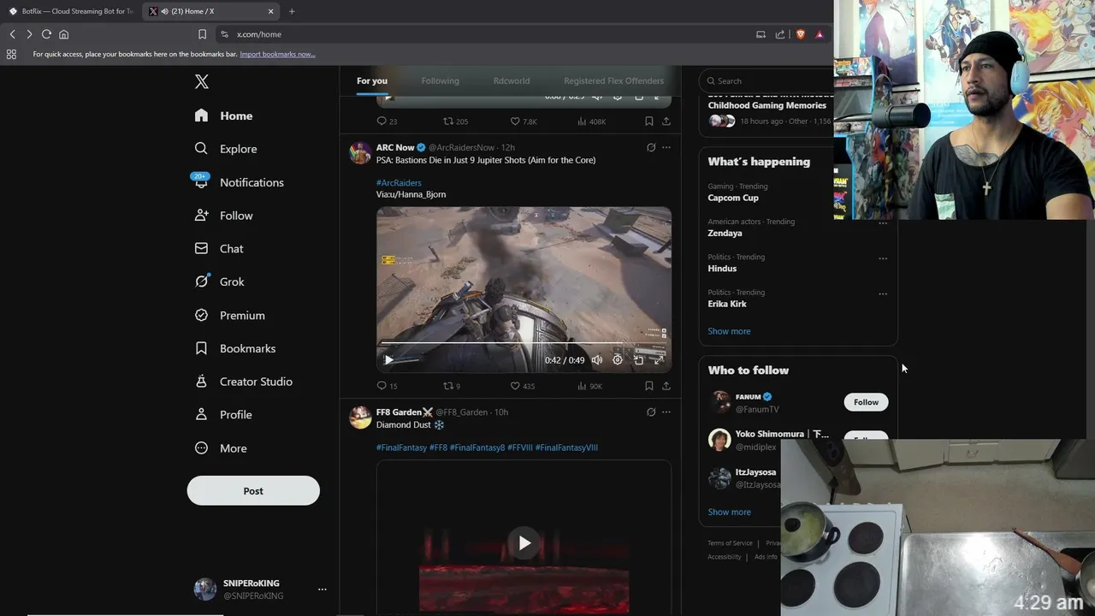Reply icon on post with 205 reposts
The width and height of the screenshot is (1095, 616).
point(382,121)
